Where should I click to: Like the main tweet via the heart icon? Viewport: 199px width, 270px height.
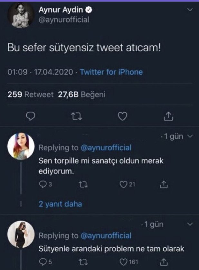(x=122, y=116)
